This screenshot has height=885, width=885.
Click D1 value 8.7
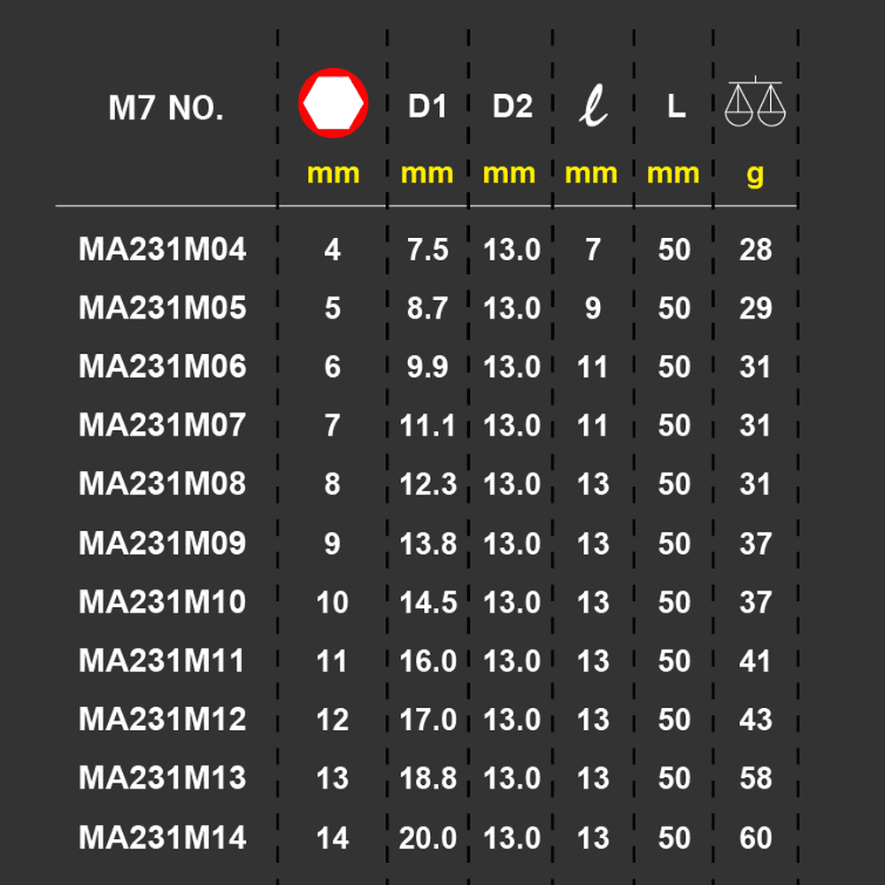pos(427,308)
